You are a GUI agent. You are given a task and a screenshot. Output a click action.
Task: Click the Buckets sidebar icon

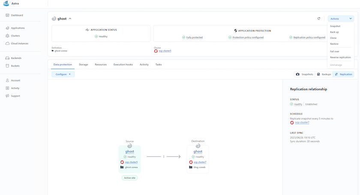coord(7,66)
